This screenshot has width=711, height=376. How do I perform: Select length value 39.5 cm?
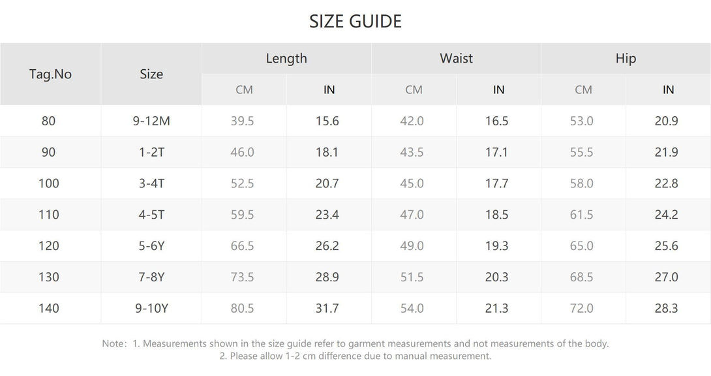point(244,121)
